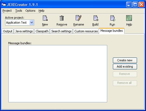146x111 pixels.
Task: Select the Application Test combo box
Action: 20,23
